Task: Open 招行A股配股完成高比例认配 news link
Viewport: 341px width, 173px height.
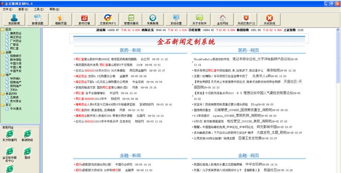Action: coord(93,165)
